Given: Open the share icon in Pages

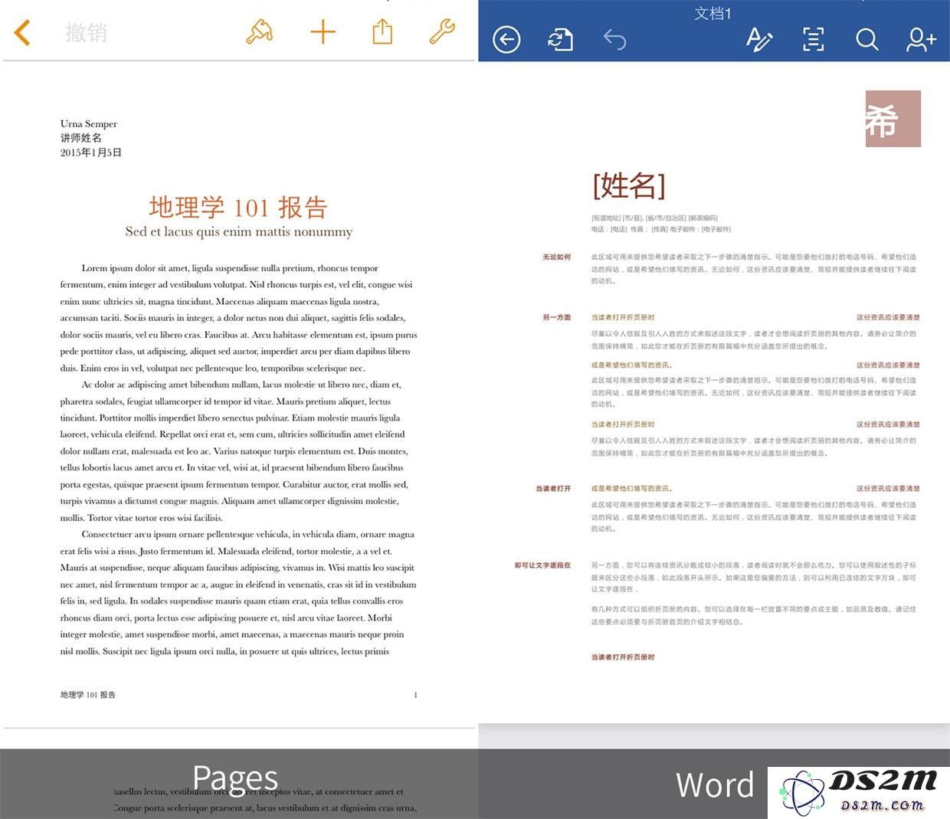Looking at the screenshot, I should (382, 31).
